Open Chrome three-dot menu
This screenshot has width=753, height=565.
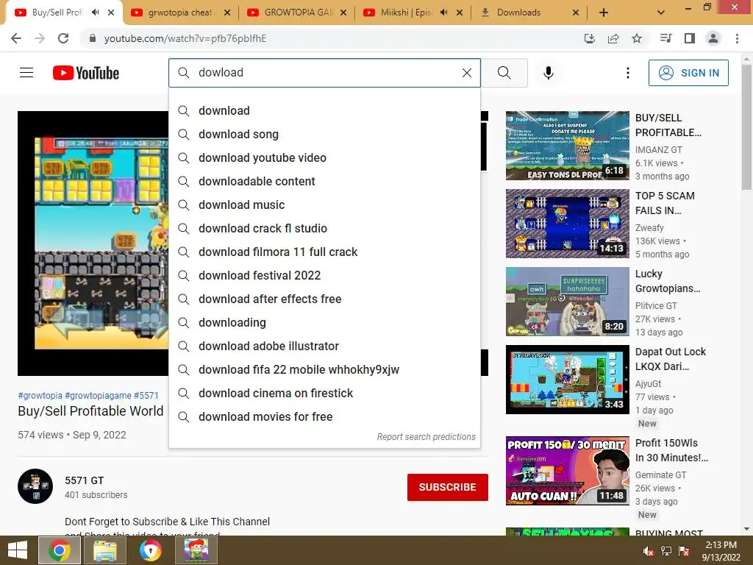click(737, 38)
